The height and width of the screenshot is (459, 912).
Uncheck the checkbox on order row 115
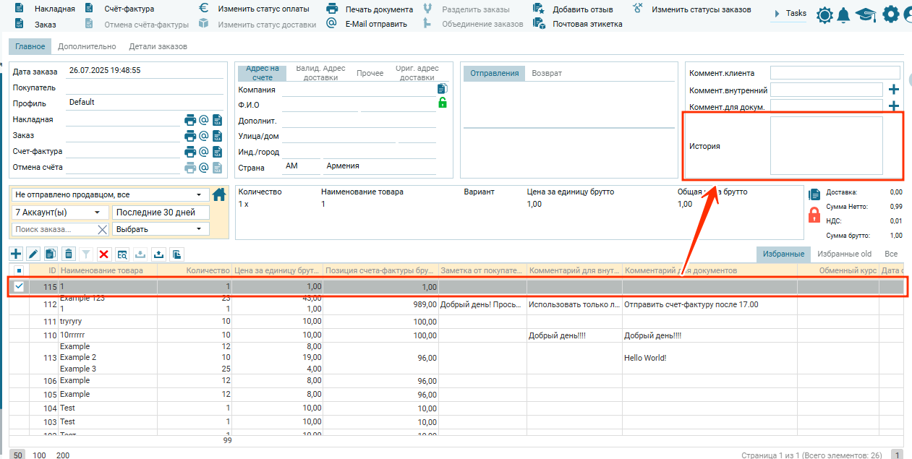tap(19, 286)
